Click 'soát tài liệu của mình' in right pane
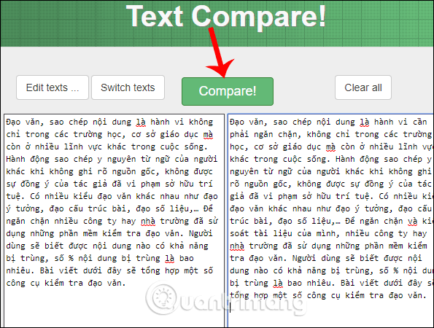Screen dimensions: 434x328 pyautogui.click(x=282, y=233)
